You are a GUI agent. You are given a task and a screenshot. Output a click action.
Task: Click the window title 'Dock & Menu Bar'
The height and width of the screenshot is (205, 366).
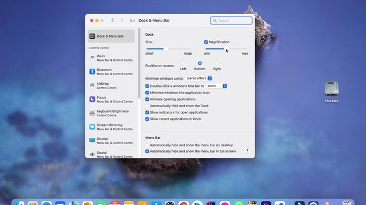click(x=154, y=20)
